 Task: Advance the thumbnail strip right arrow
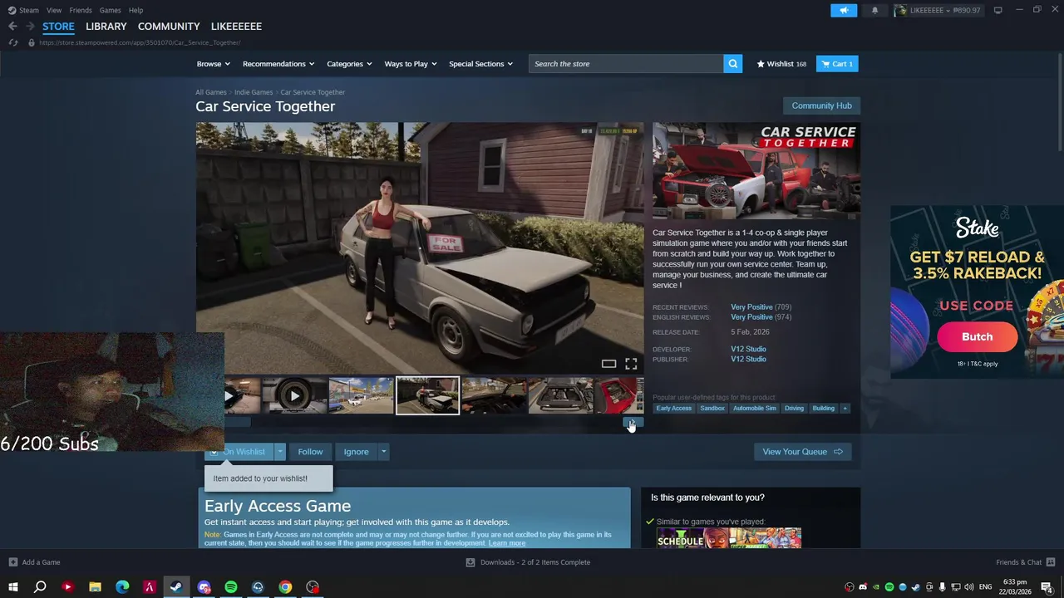(633, 423)
